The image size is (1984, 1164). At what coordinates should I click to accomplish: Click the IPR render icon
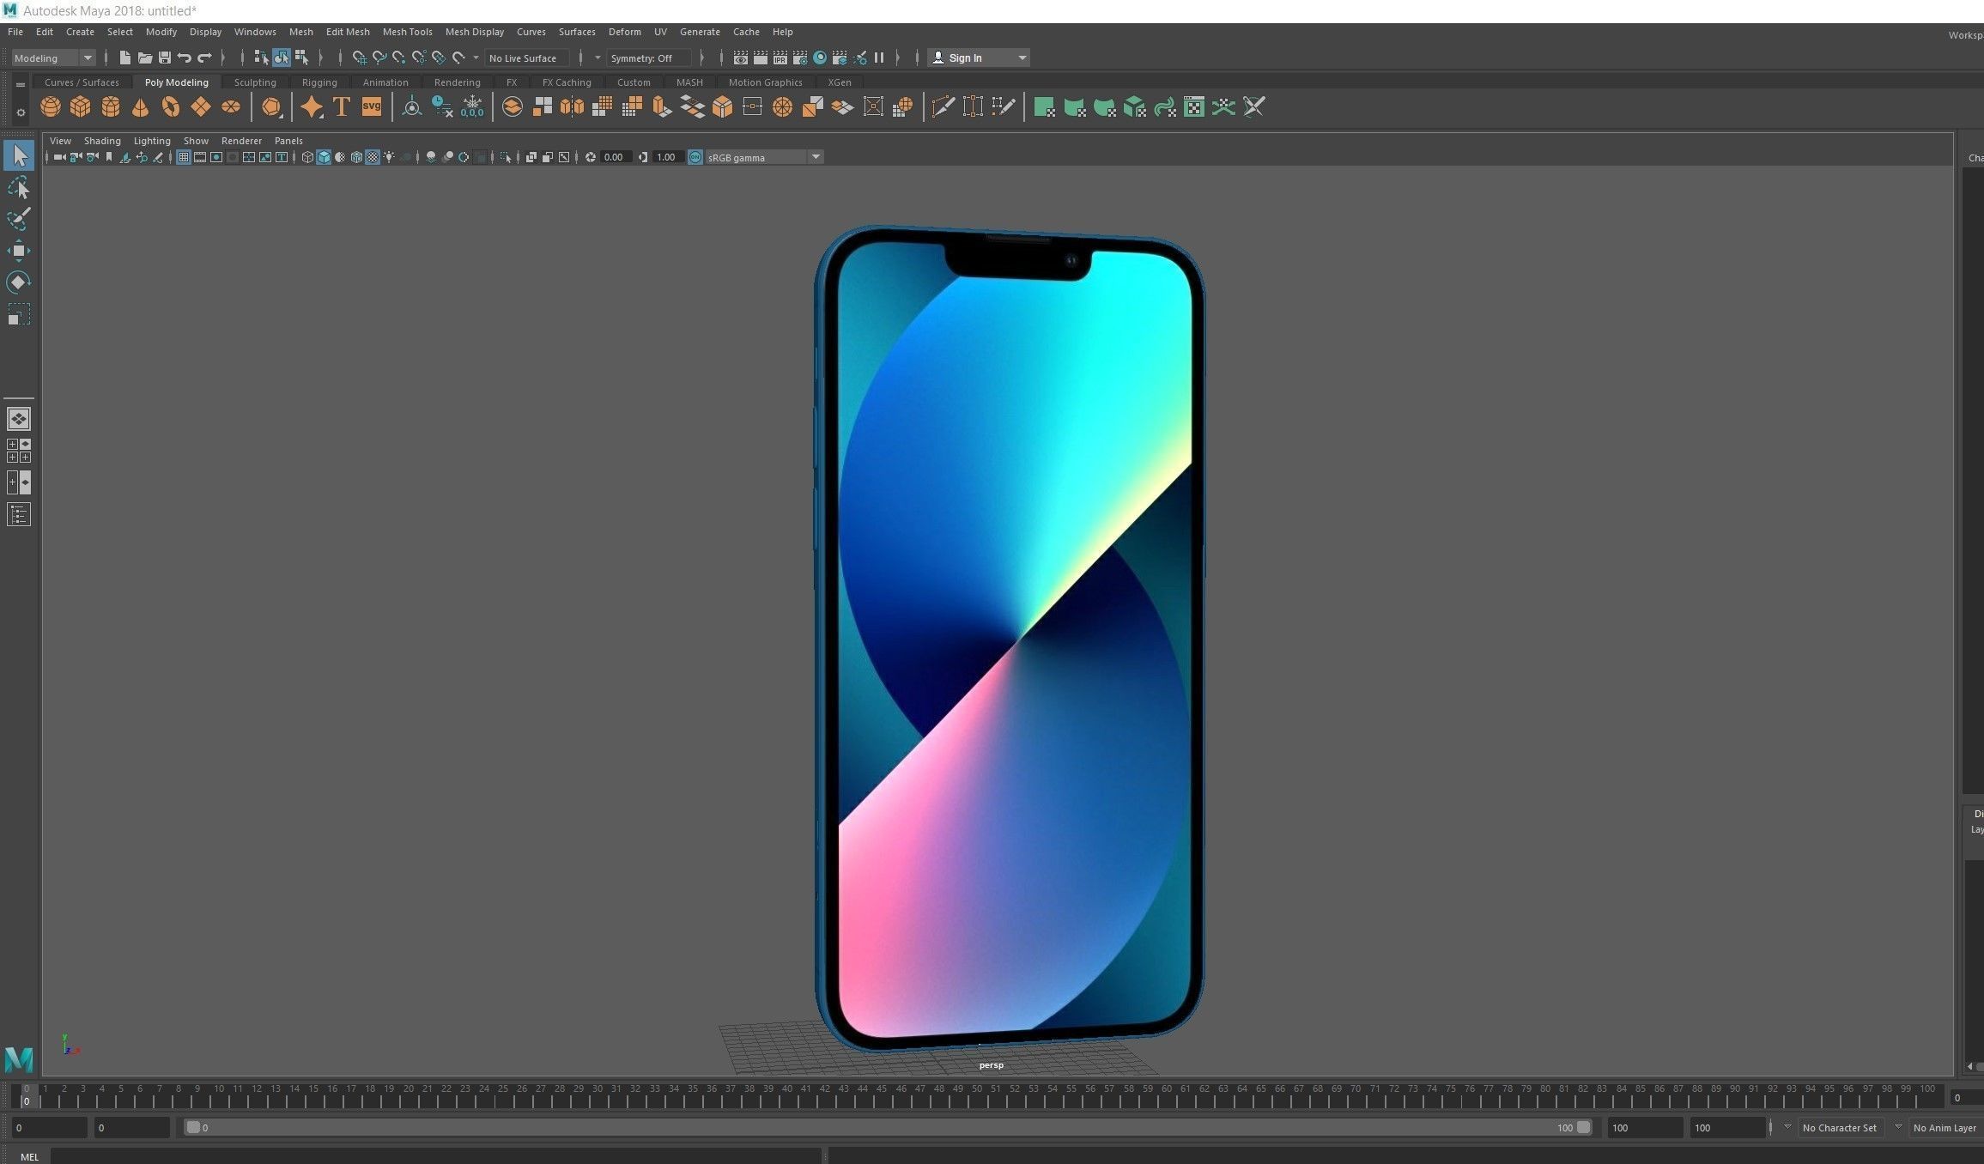click(780, 58)
